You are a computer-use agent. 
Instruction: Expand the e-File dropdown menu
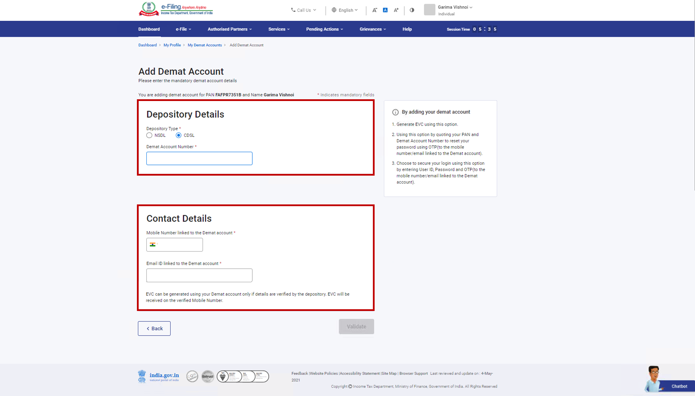pos(183,29)
